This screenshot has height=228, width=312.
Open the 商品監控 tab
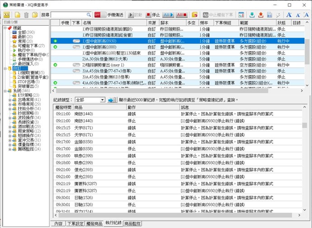coord(132,223)
